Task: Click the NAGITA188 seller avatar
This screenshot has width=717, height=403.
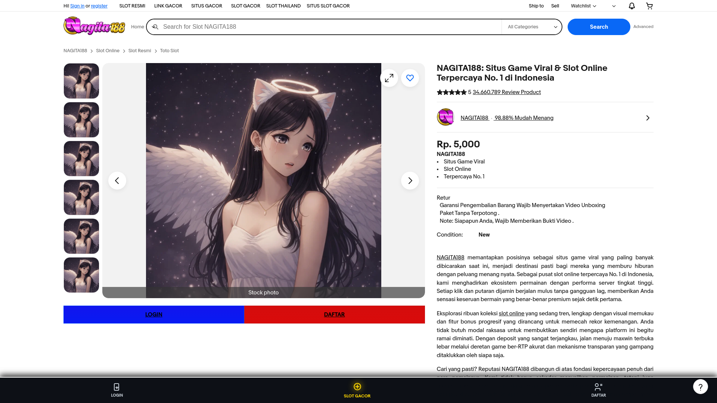Action: [x=445, y=117]
